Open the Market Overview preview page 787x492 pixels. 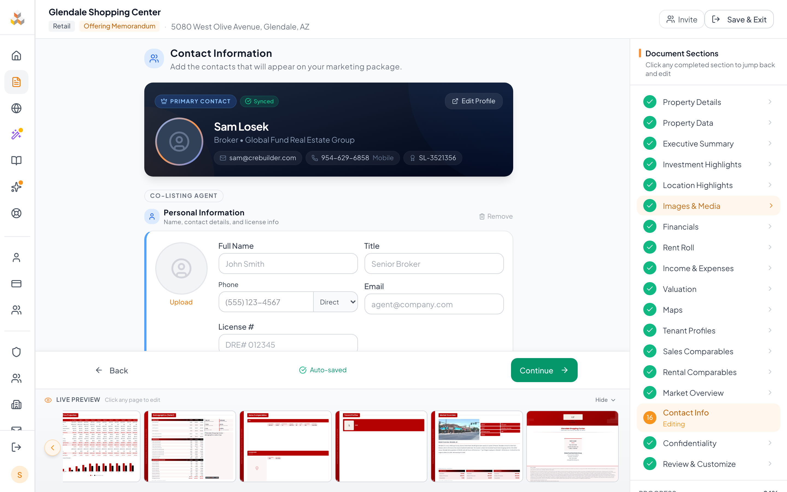pyautogui.click(x=477, y=446)
